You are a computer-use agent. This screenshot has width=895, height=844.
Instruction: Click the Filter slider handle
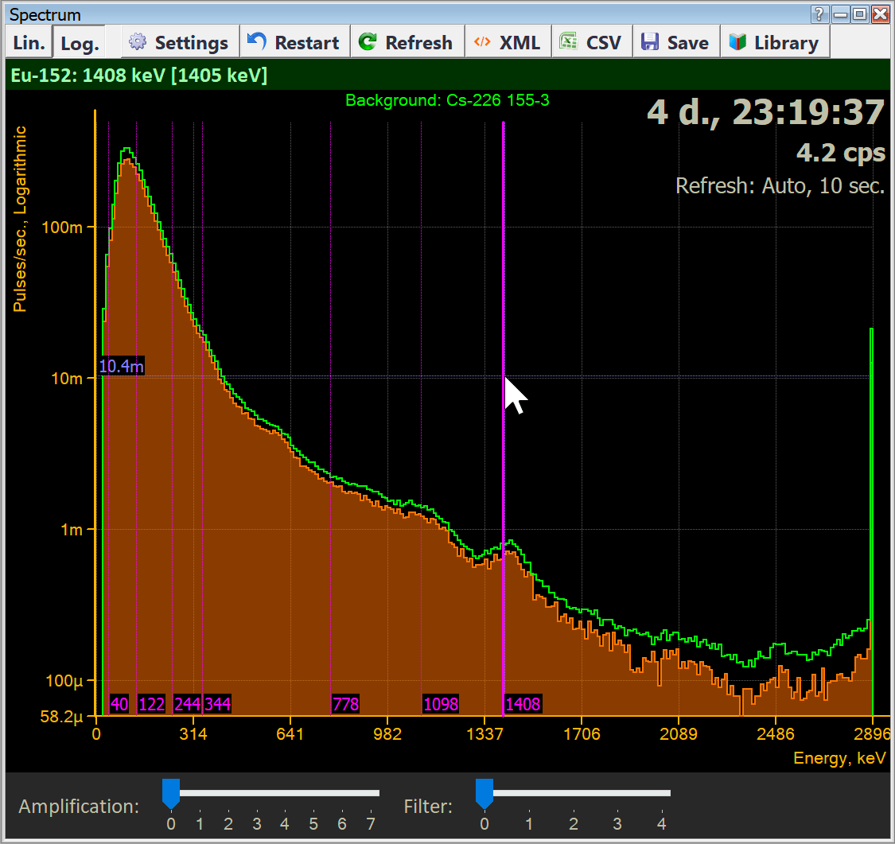click(484, 794)
